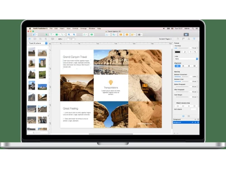Viewport: 226px width, 169px height.
Task: Choose left text alignment
Action: click(177, 66)
